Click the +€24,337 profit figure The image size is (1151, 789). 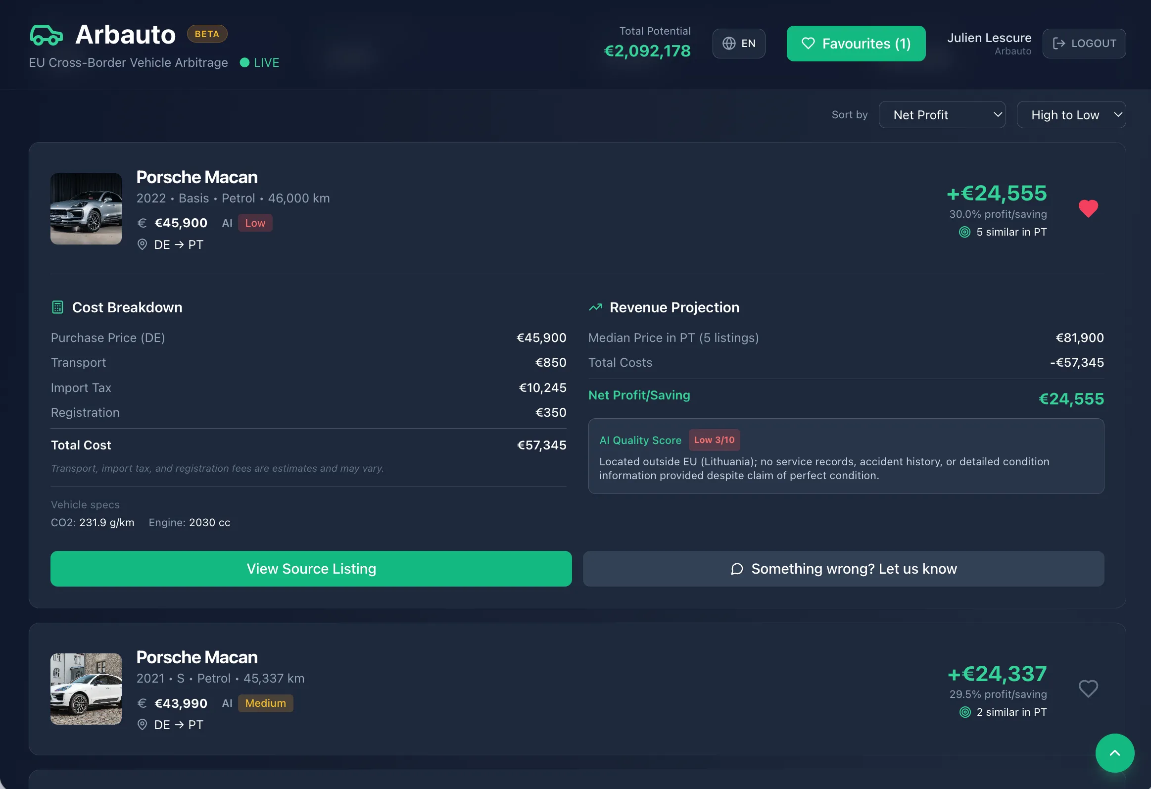point(997,673)
